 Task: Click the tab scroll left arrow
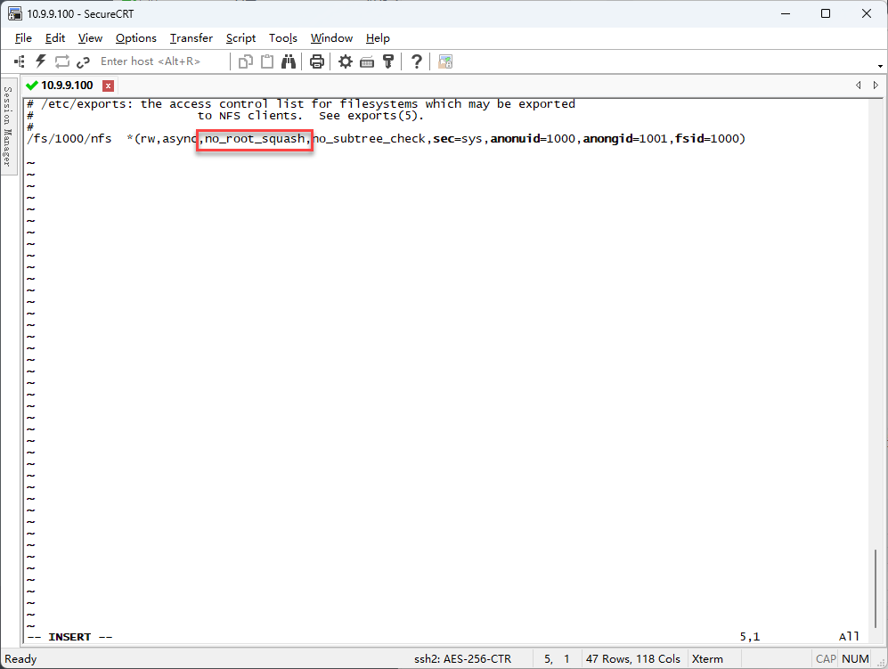(859, 85)
